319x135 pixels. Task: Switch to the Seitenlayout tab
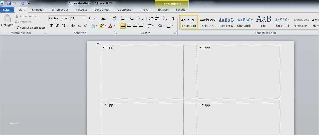(60, 10)
